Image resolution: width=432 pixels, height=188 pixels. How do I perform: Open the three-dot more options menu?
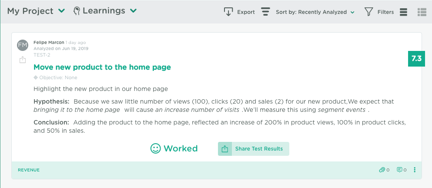click(x=415, y=170)
